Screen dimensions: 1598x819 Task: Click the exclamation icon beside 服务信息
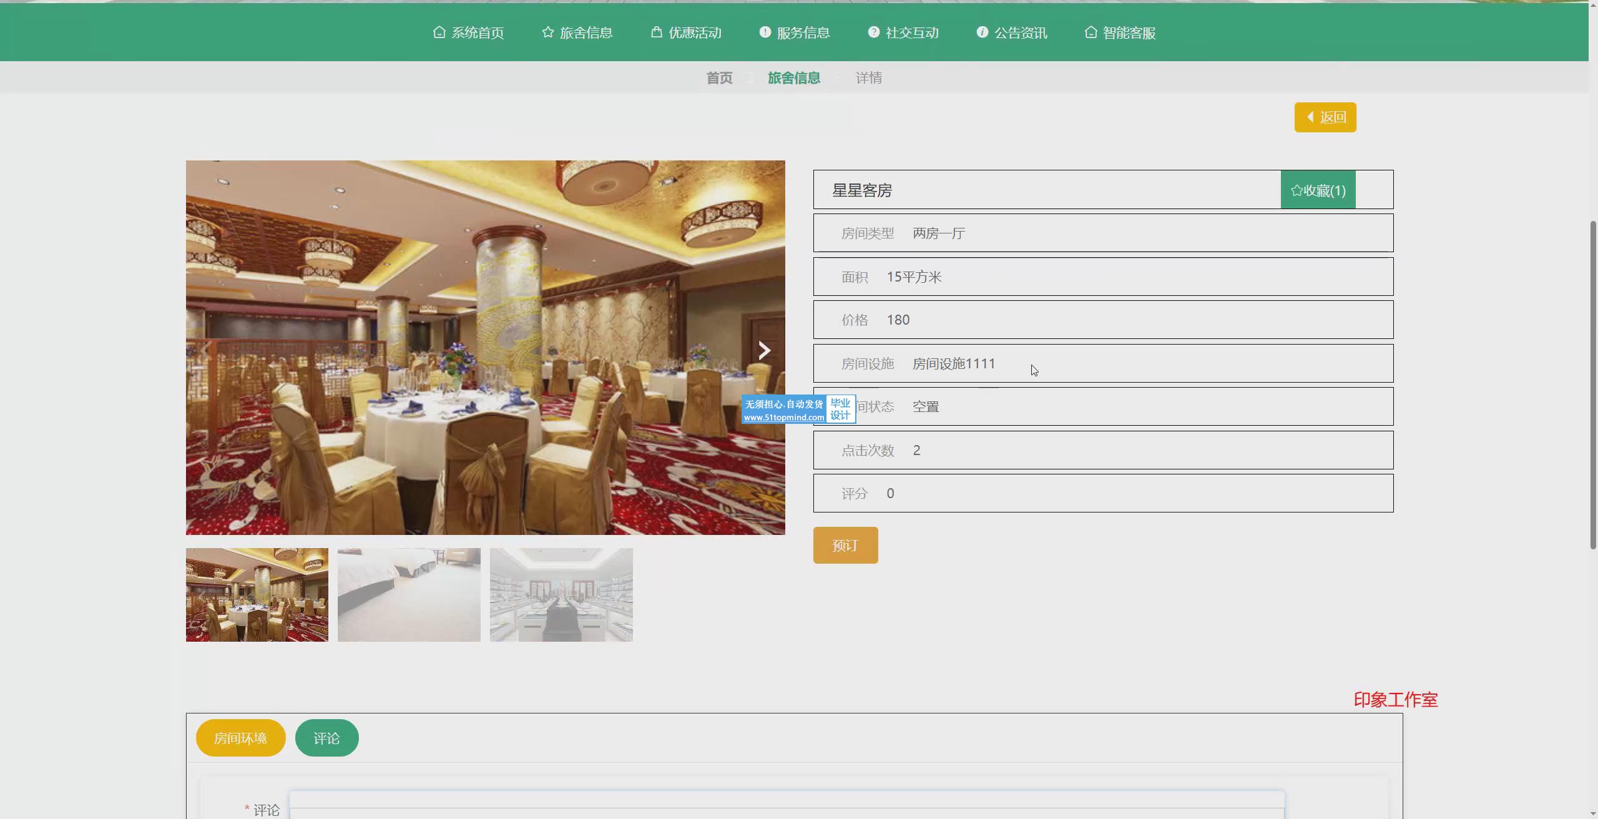click(765, 32)
